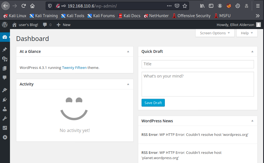Open the Users icon in sidebar
The height and width of the screenshot is (163, 264).
coord(5,109)
